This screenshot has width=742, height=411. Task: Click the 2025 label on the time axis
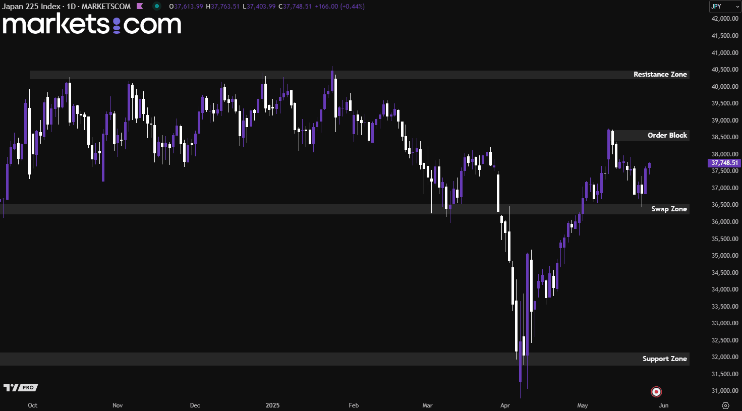tap(272, 405)
